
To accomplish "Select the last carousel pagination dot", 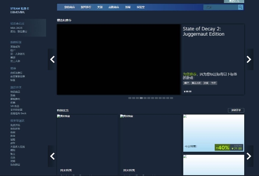I will [172, 98].
